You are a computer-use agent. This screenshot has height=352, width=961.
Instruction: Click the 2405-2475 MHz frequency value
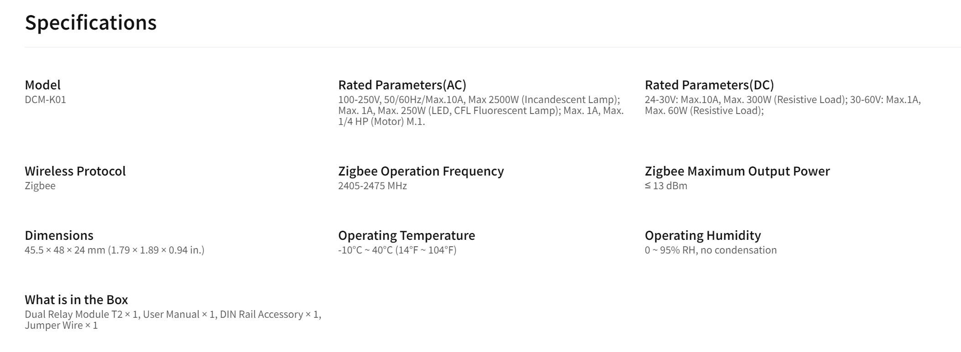pos(372,186)
